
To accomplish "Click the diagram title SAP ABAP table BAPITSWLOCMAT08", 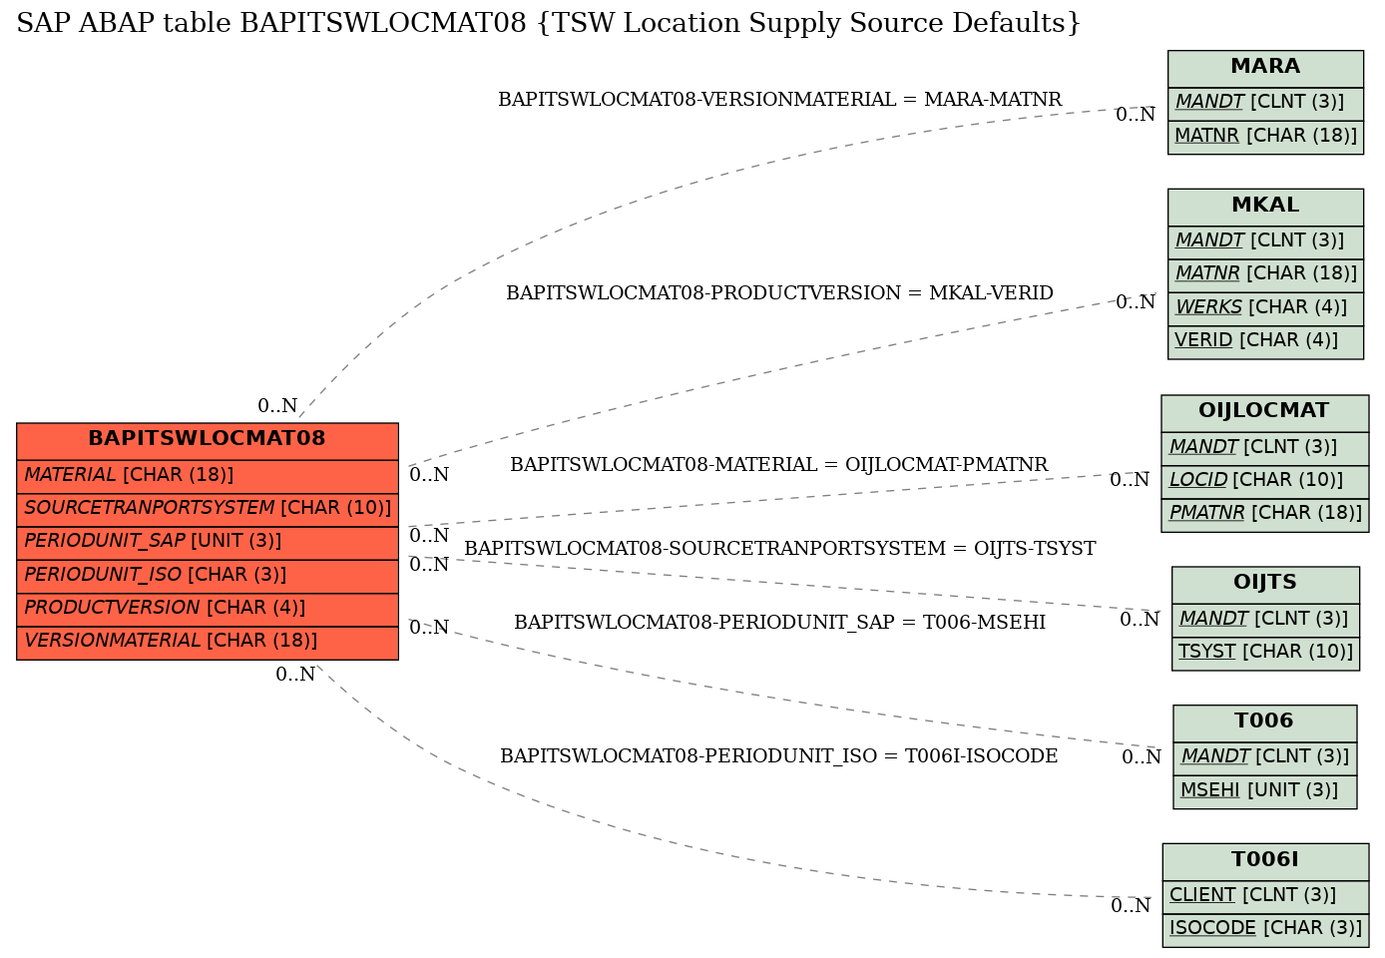I will [549, 23].
